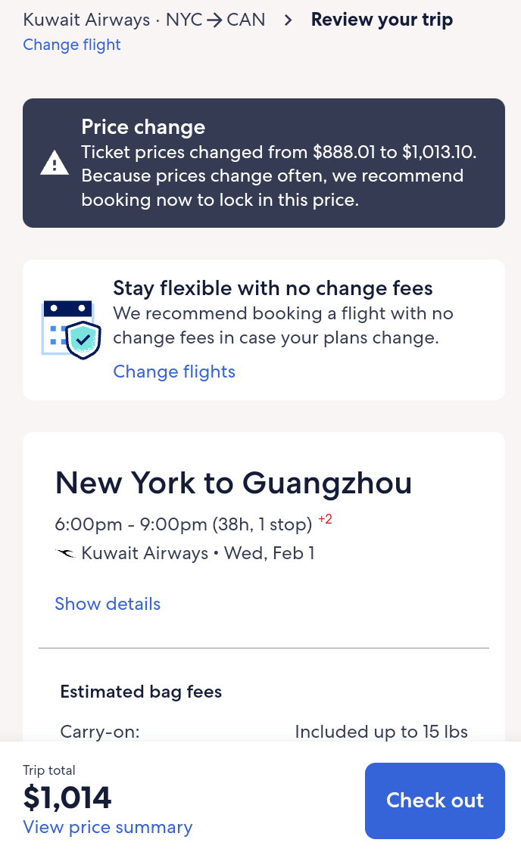Click the red +2 stops indicator
Viewport: 521px width, 852px height.
click(x=325, y=519)
